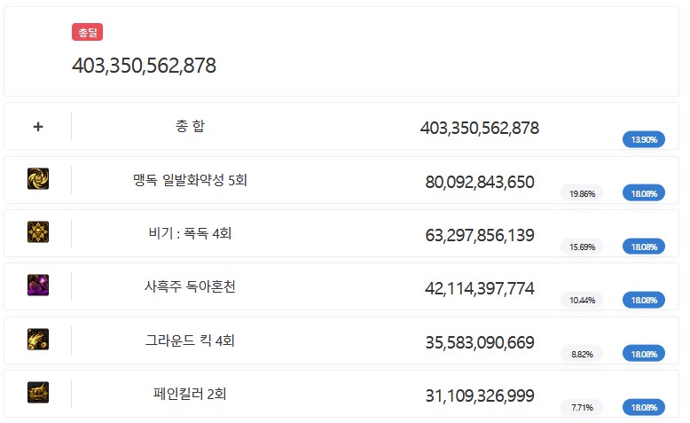The image size is (690, 423).
Task: Click the 비기 : 폭독 skill icon
Action: point(38,232)
